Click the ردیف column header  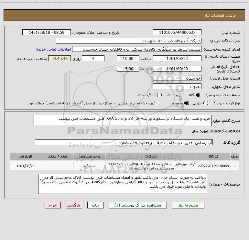click(235, 156)
